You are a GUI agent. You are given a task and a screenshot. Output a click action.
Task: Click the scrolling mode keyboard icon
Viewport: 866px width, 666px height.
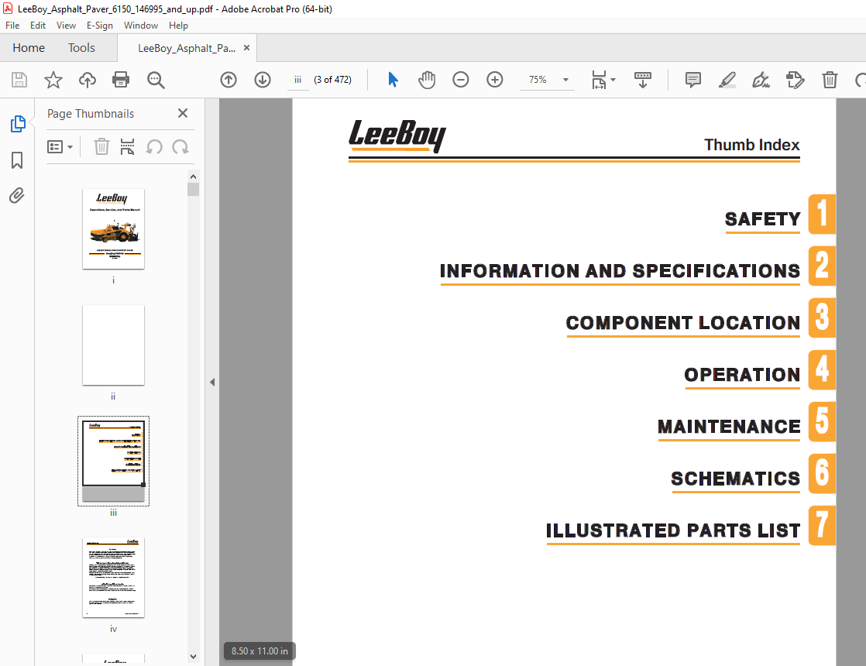click(643, 80)
